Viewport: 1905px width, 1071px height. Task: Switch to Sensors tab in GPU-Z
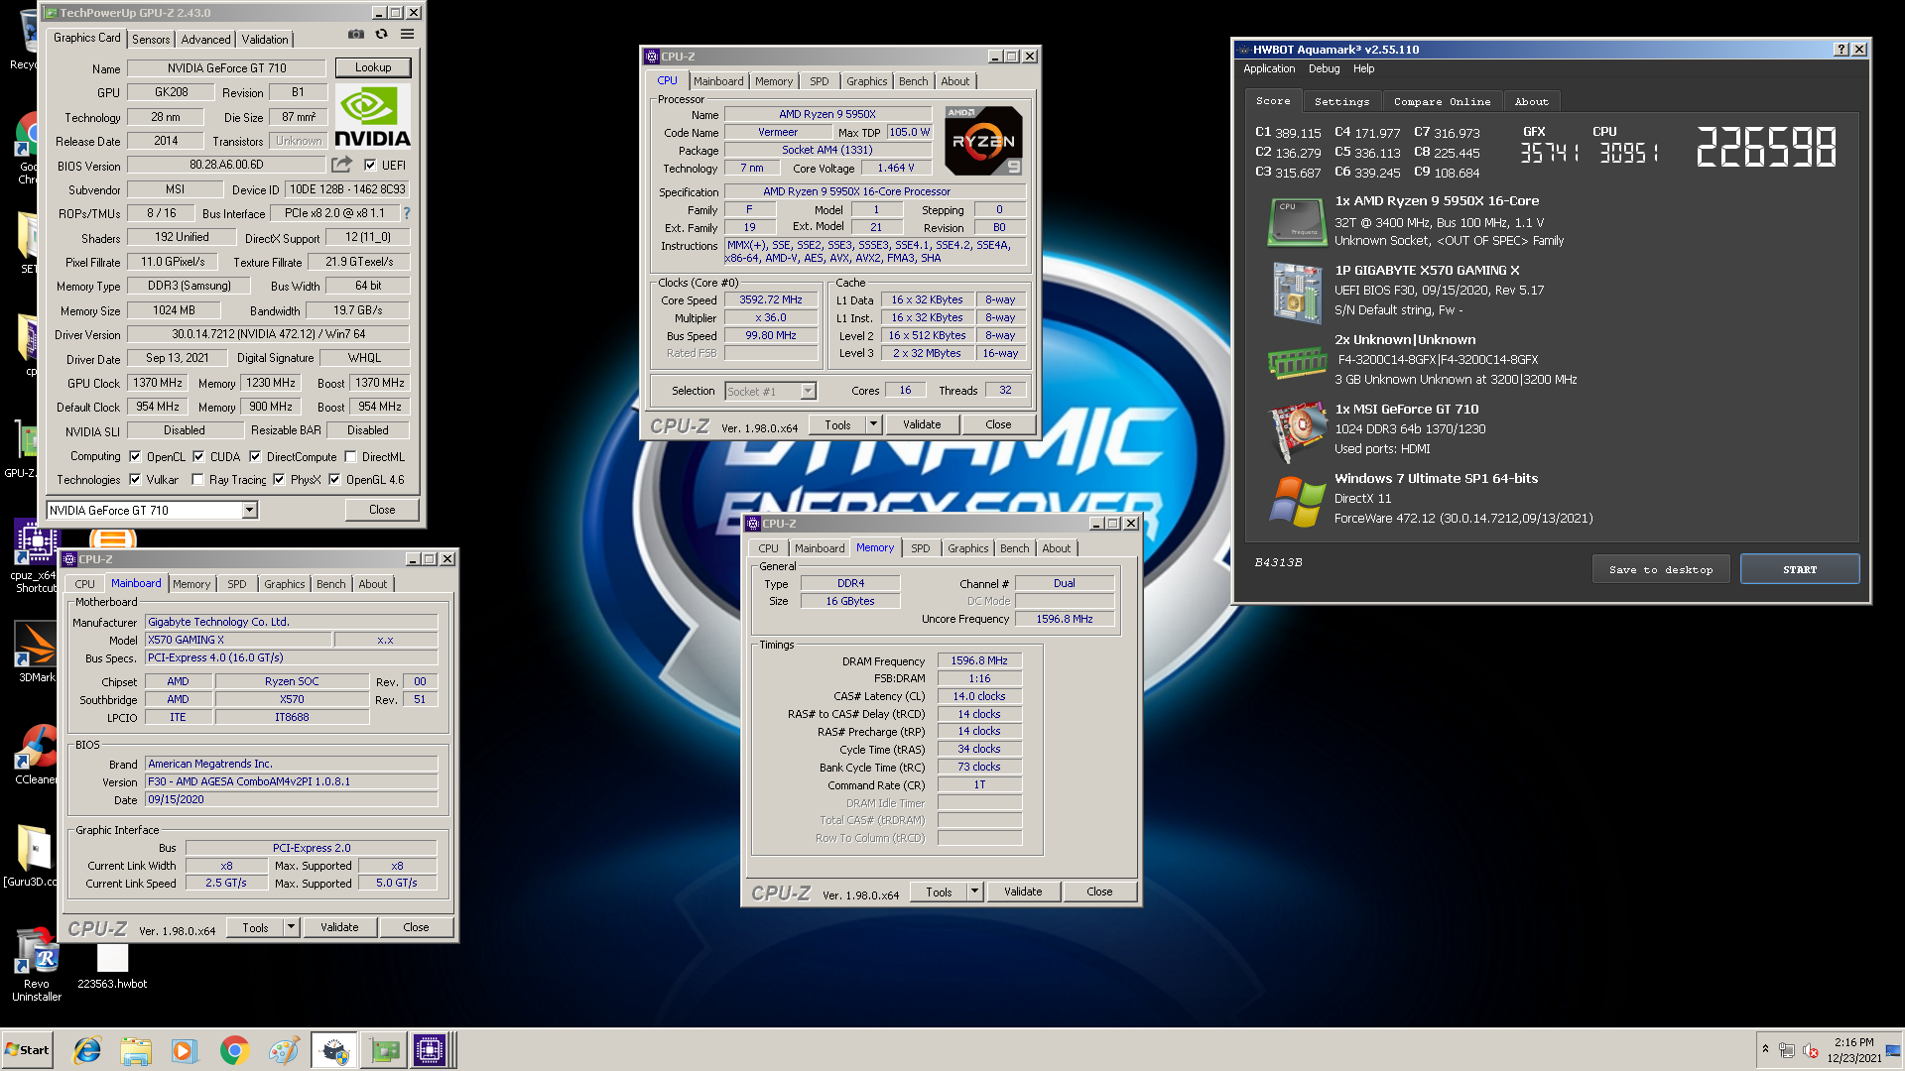(x=151, y=39)
